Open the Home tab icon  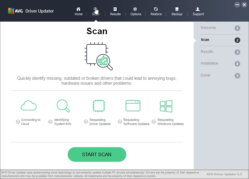point(78,9)
